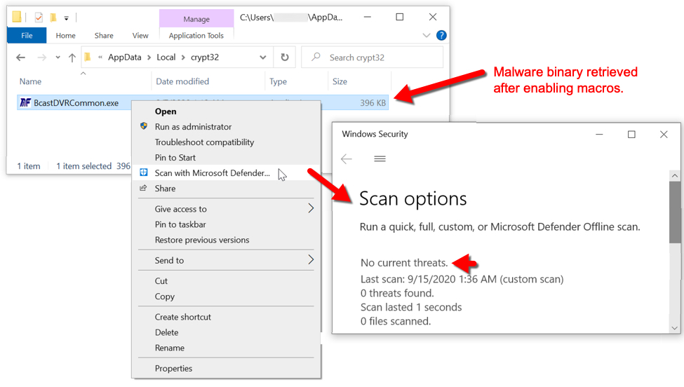Open the recent locations dropdown arrow
Screen dimensions: 684x387
click(58, 57)
